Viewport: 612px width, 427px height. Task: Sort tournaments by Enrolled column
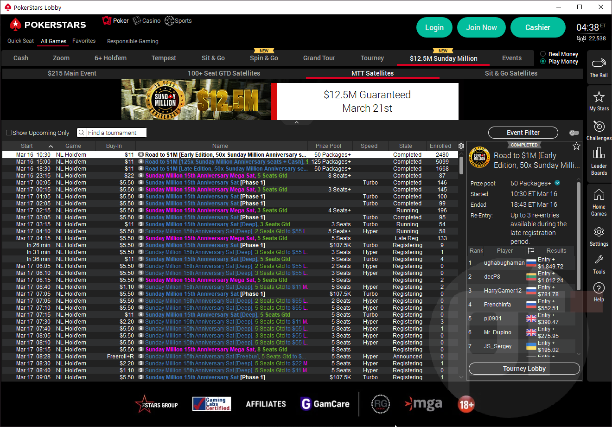(x=440, y=146)
